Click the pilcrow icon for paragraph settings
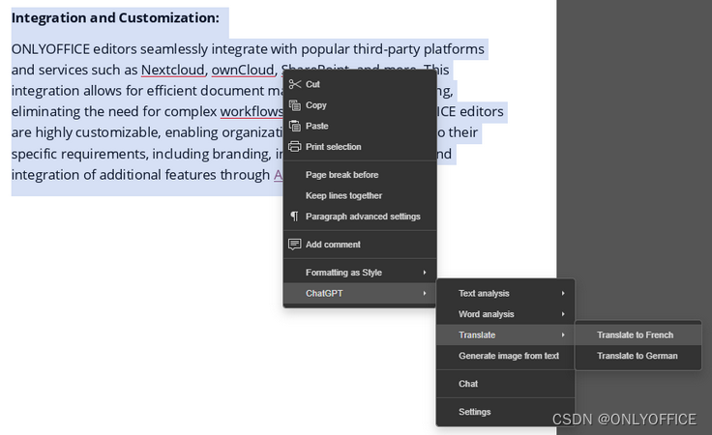 295,217
